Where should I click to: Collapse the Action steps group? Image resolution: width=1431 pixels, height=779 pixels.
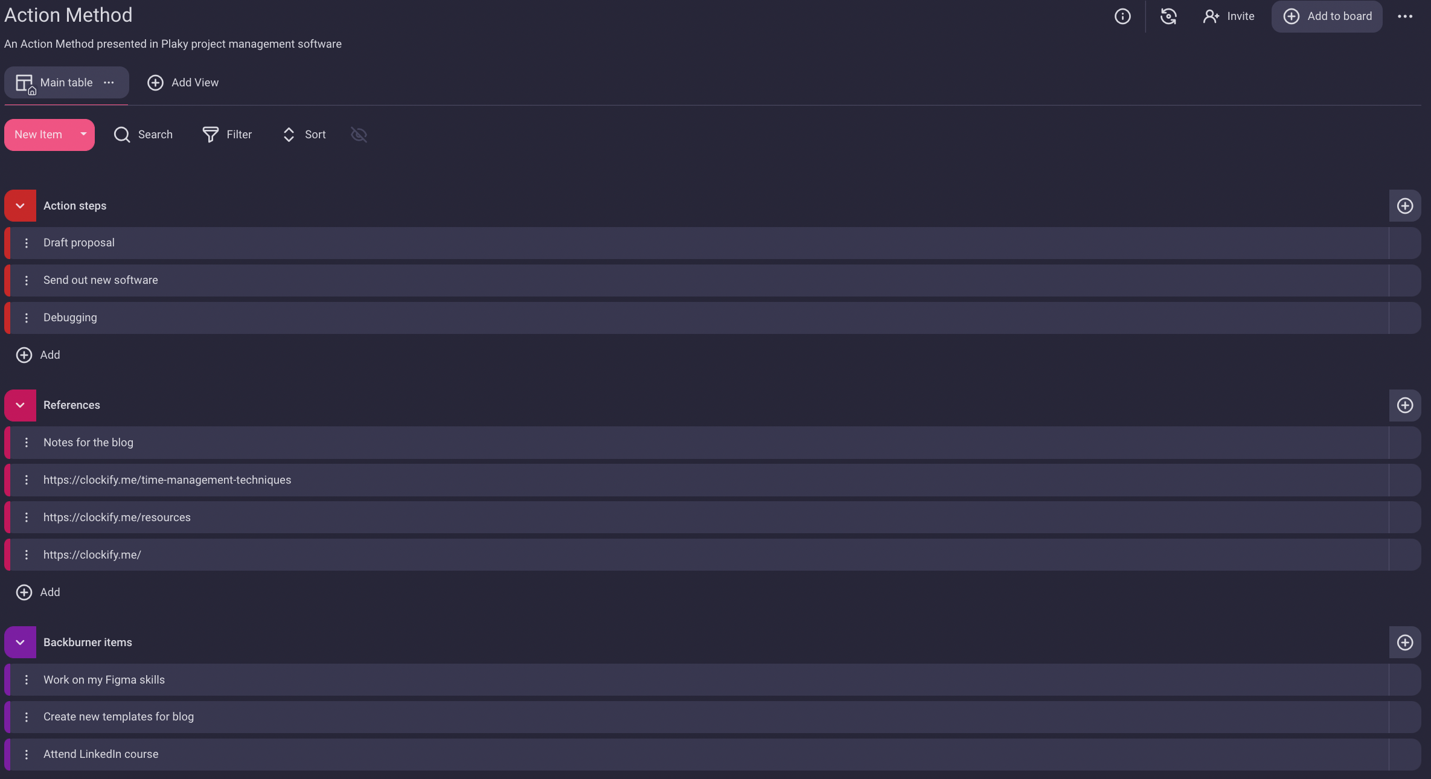20,205
